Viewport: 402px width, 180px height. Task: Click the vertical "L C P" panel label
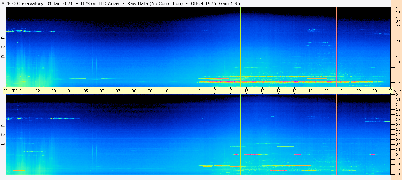click(x=3, y=135)
